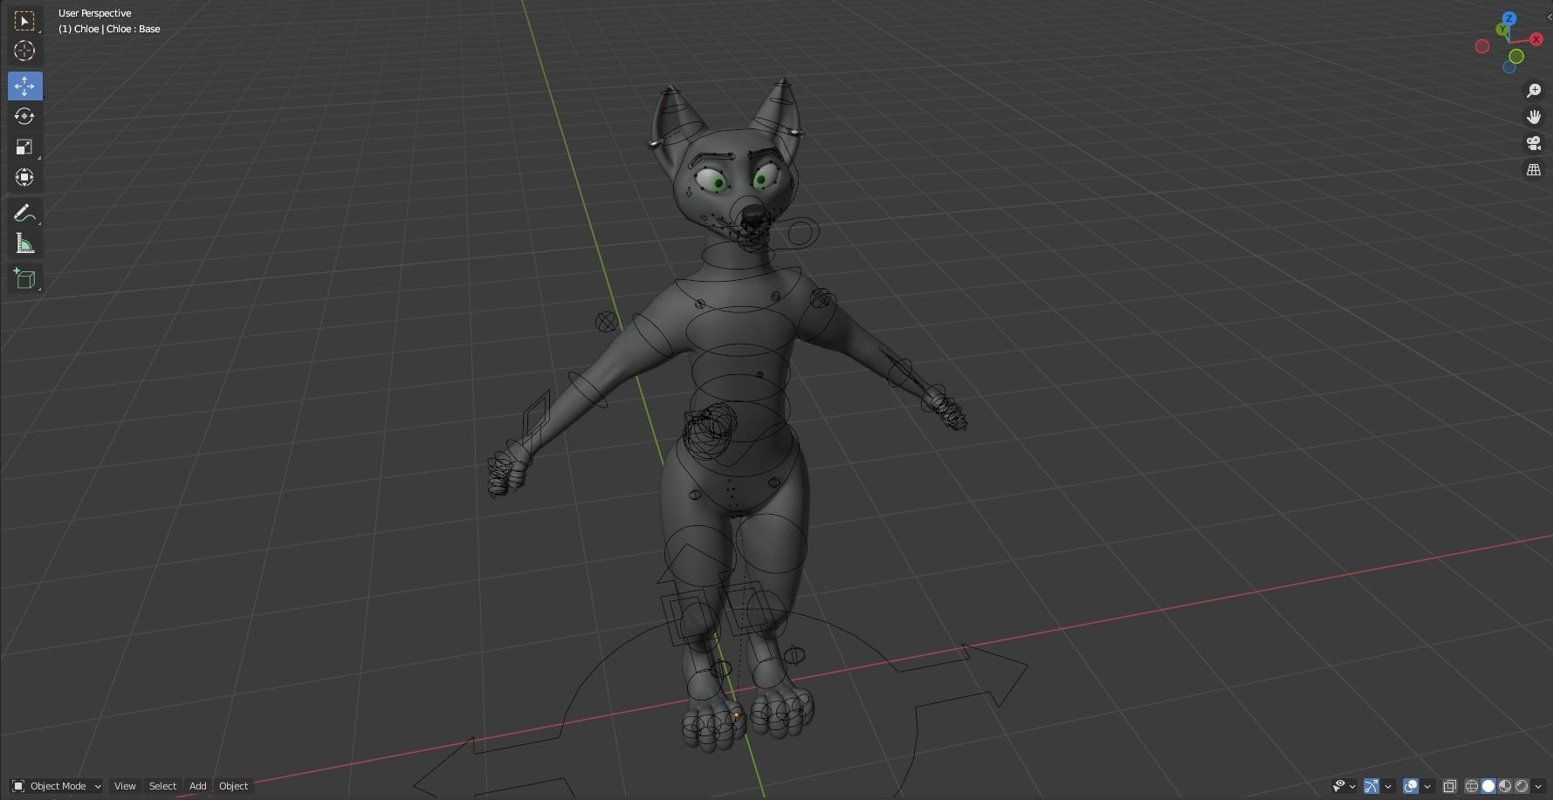This screenshot has width=1553, height=800.
Task: Click the negative Y green circle on gizmo
Action: coord(1516,56)
